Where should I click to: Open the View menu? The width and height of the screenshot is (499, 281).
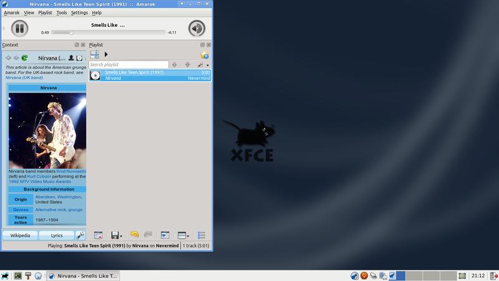click(x=29, y=12)
